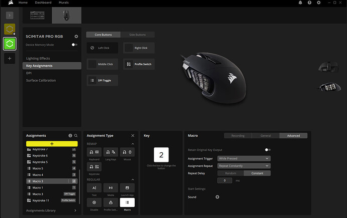The image size is (347, 218).
Task: Choose Text assignment type
Action: point(94,188)
